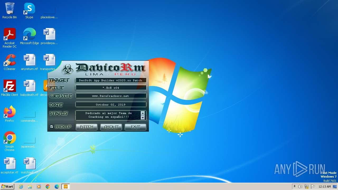This screenshot has width=338, height=190.
Task: Select acceptstar.rtf document
Action: tap(10, 166)
